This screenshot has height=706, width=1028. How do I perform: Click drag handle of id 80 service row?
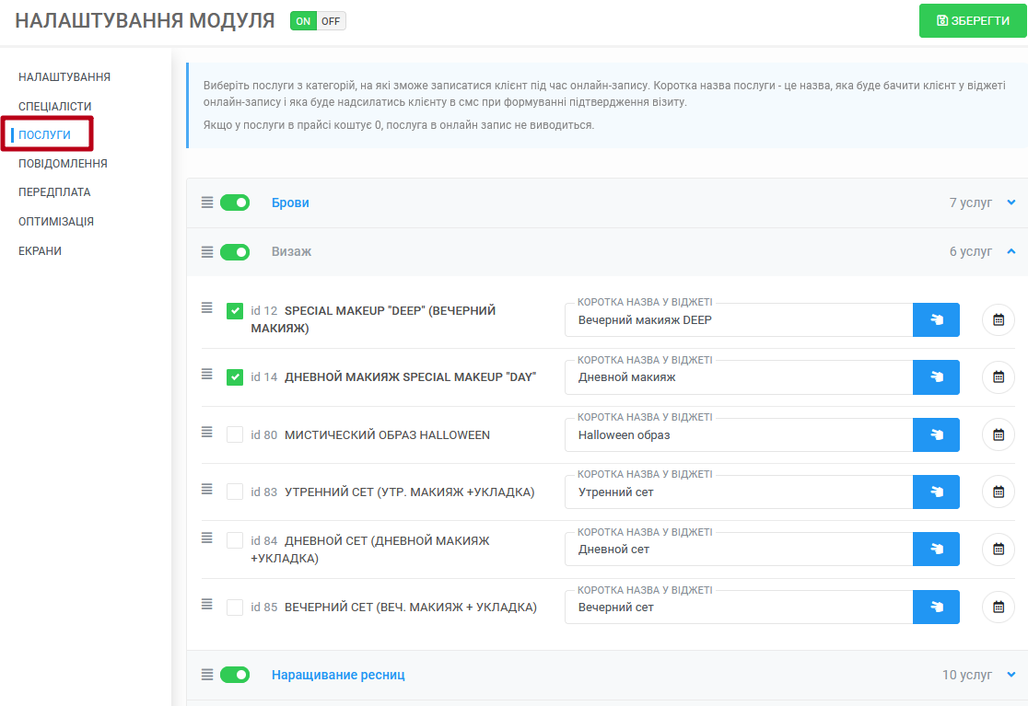point(207,432)
